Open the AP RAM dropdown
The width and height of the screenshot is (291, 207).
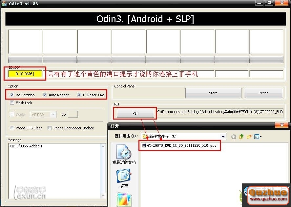tap(43, 115)
